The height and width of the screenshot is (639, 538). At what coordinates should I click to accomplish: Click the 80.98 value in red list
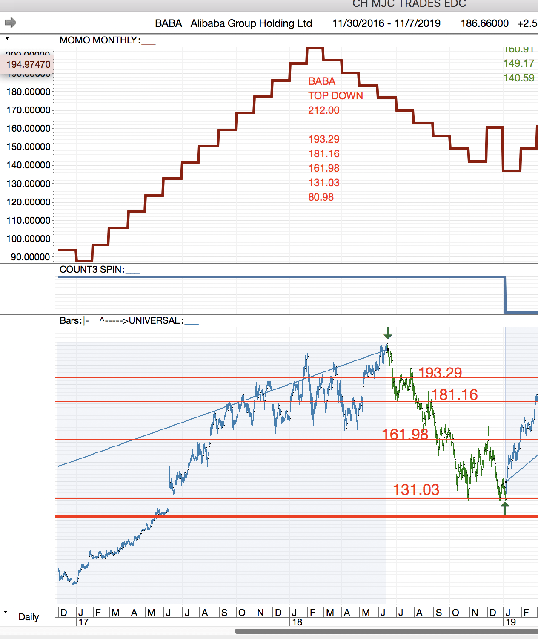coord(321,197)
